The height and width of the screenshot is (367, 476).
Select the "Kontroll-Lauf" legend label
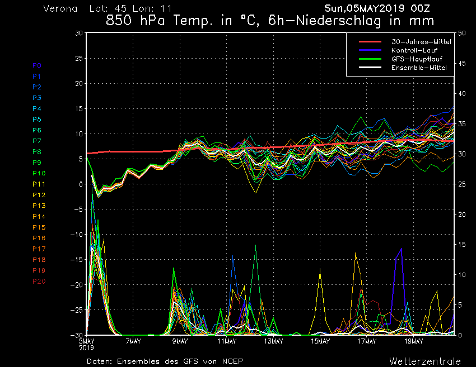(x=414, y=50)
